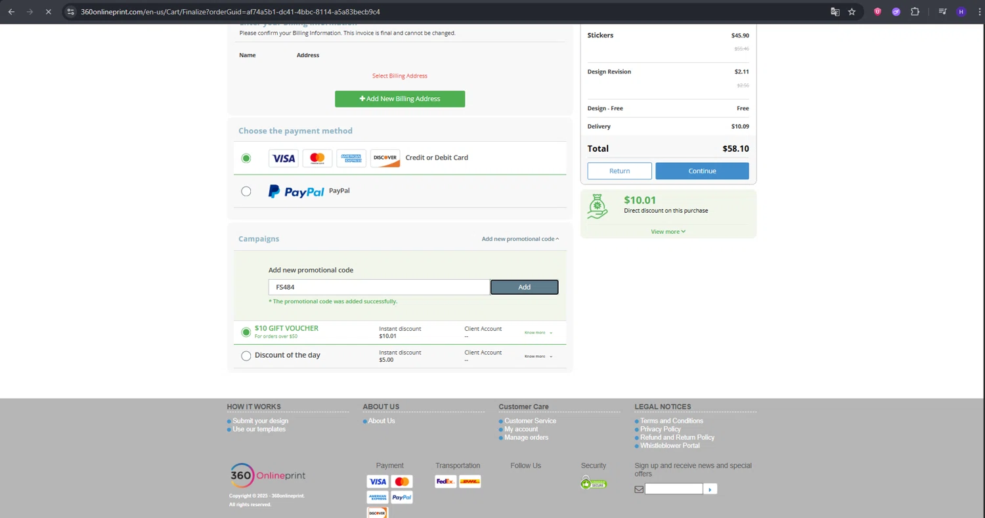This screenshot has height=518, width=985.
Task: Open the Refund and Return Policy link
Action: click(x=677, y=437)
